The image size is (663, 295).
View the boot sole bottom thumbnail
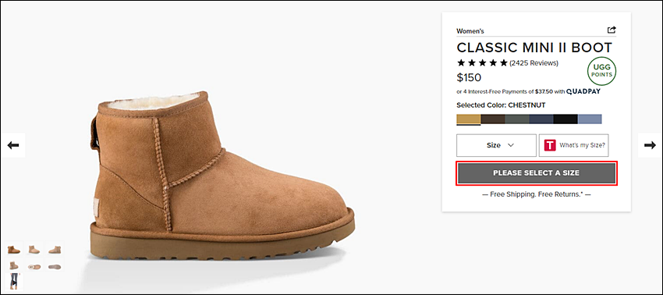pos(55,267)
